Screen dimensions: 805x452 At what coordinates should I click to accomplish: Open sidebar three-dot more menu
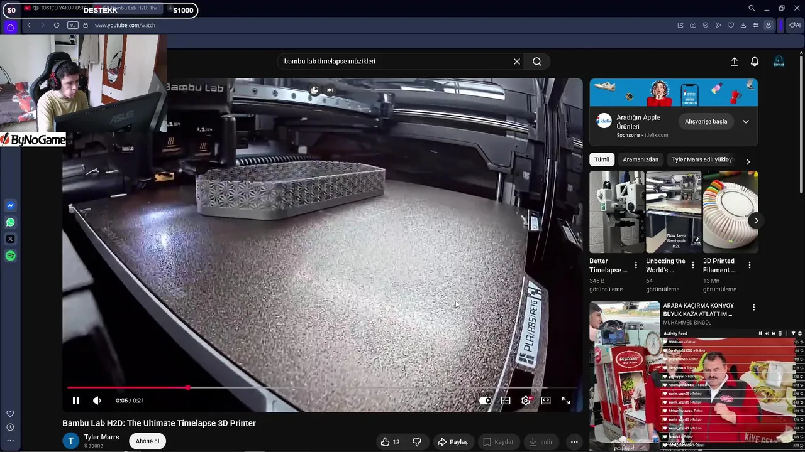10,441
